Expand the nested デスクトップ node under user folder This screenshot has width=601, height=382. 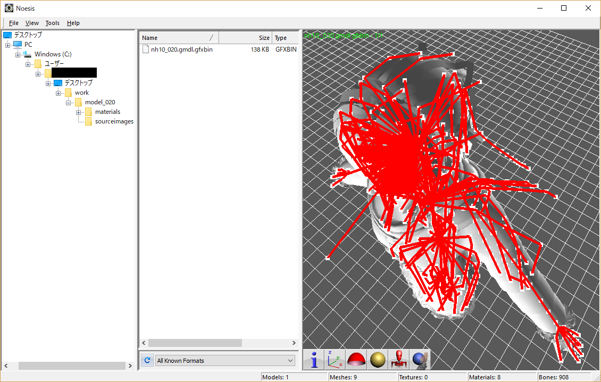[x=48, y=84]
